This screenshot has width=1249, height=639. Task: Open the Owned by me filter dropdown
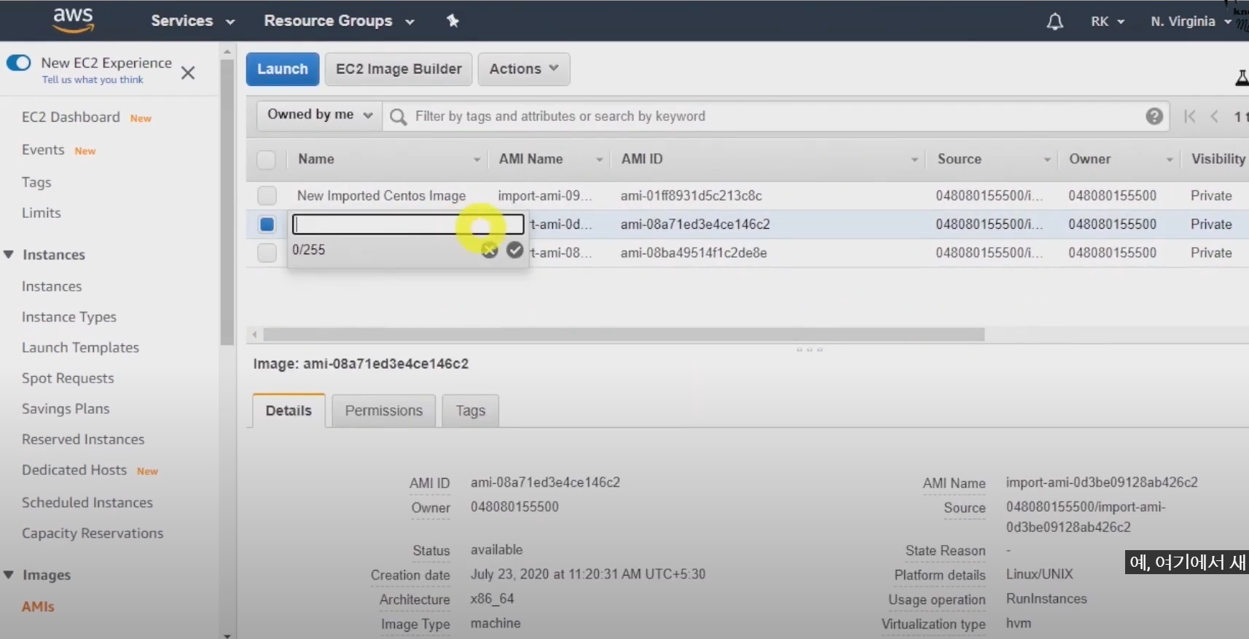point(320,115)
